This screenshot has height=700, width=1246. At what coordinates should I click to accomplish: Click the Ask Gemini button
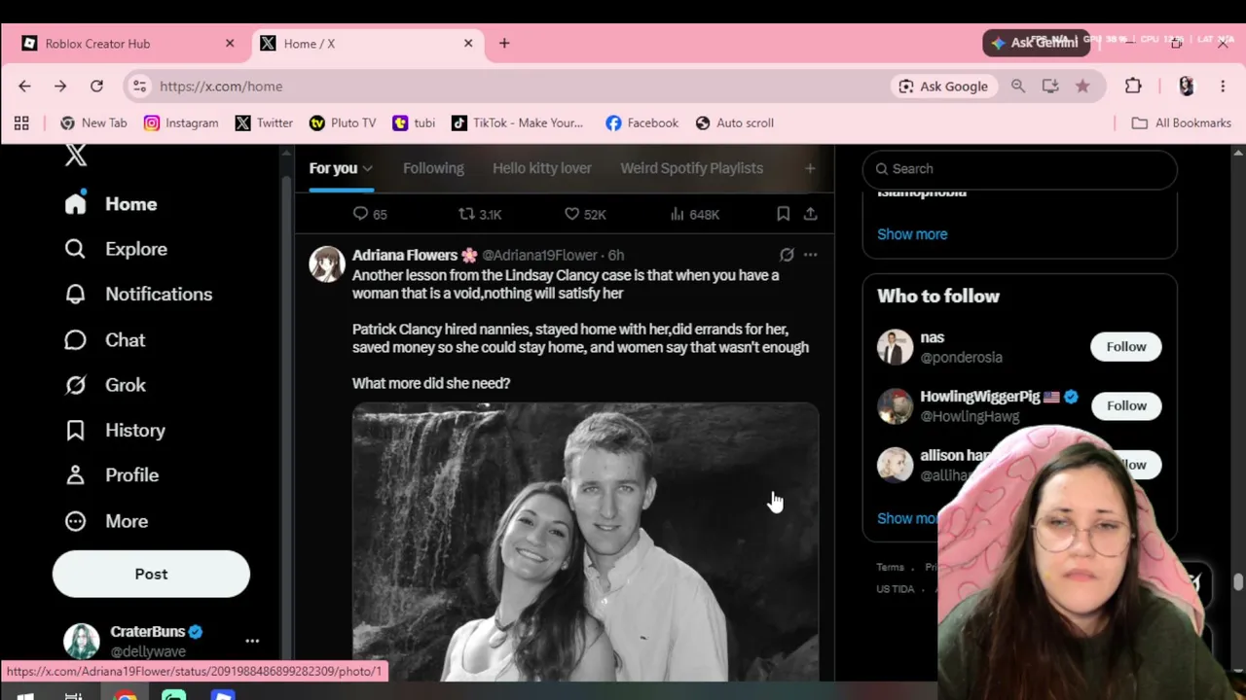pos(1035,43)
